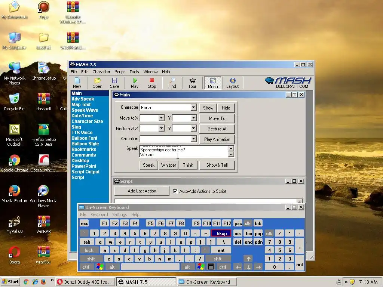Select Windows Media Player desktop icon
The width and height of the screenshot is (383, 287).
[x=43, y=196]
